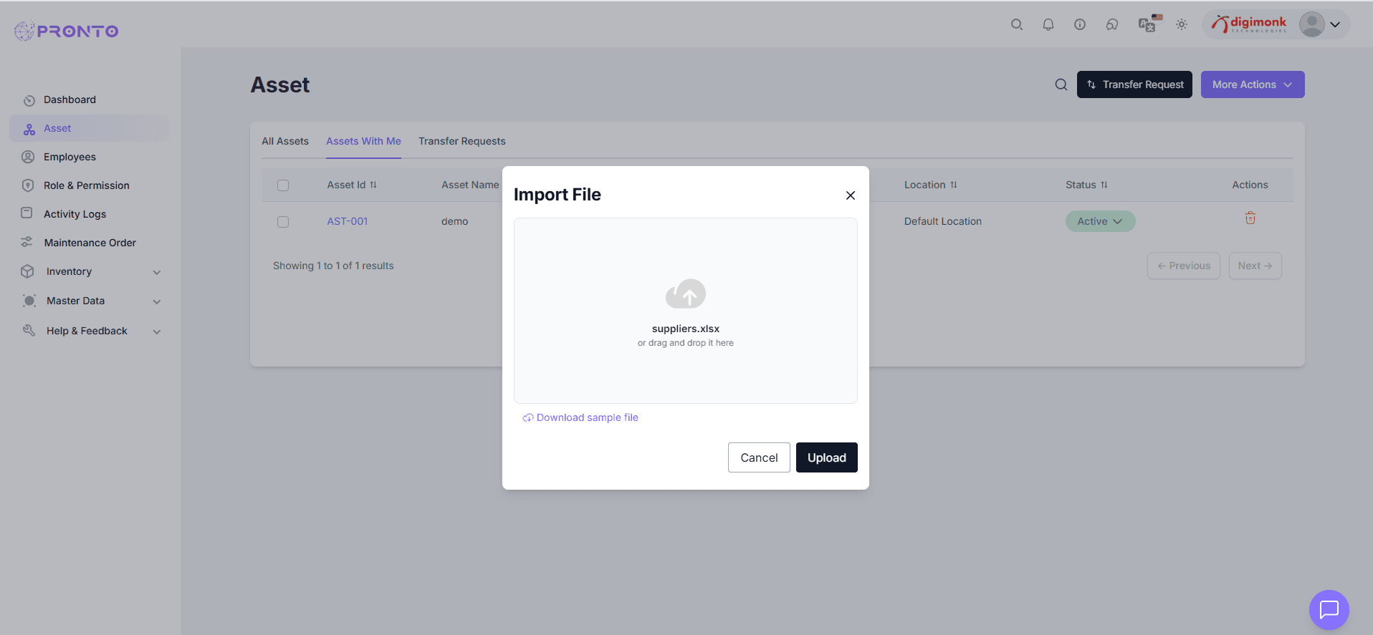This screenshot has width=1373, height=635.
Task: Click the search icon beside Transfer Request
Action: 1061,84
